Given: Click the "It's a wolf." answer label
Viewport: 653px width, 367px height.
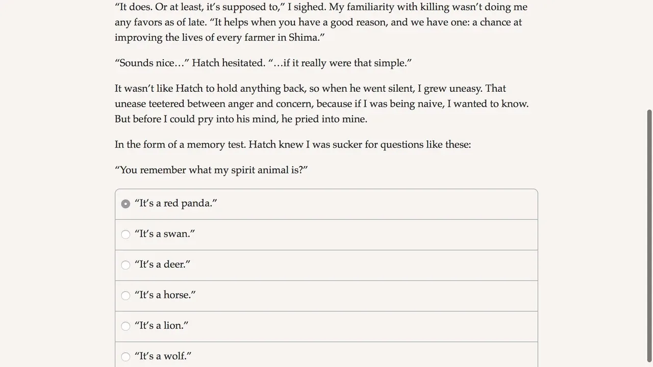Looking at the screenshot, I should coord(163,356).
